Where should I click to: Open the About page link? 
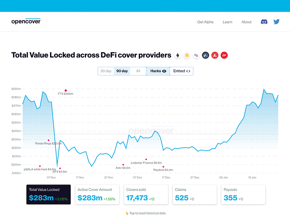(x=246, y=22)
